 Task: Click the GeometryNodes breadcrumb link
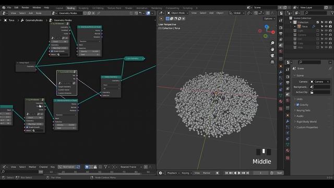[x=34, y=20]
